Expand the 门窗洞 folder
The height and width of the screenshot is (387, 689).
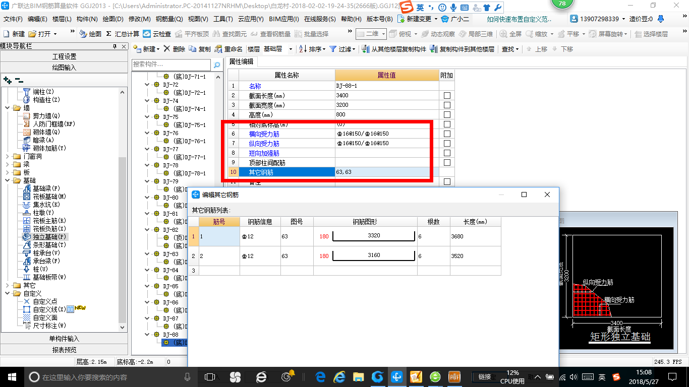point(7,156)
